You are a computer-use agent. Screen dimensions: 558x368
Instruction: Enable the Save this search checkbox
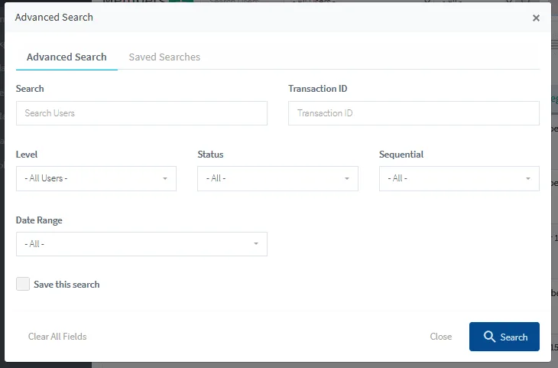click(x=23, y=285)
